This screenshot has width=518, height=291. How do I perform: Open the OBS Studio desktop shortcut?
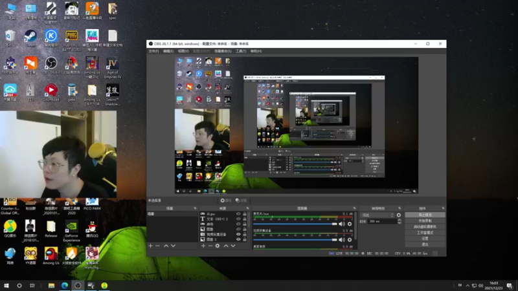coord(51,66)
